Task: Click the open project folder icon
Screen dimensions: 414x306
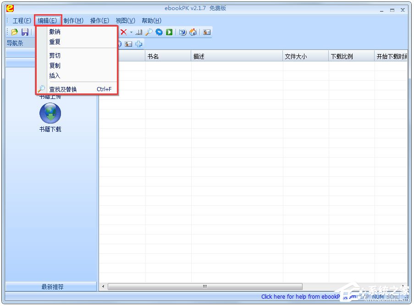Action: (x=15, y=32)
